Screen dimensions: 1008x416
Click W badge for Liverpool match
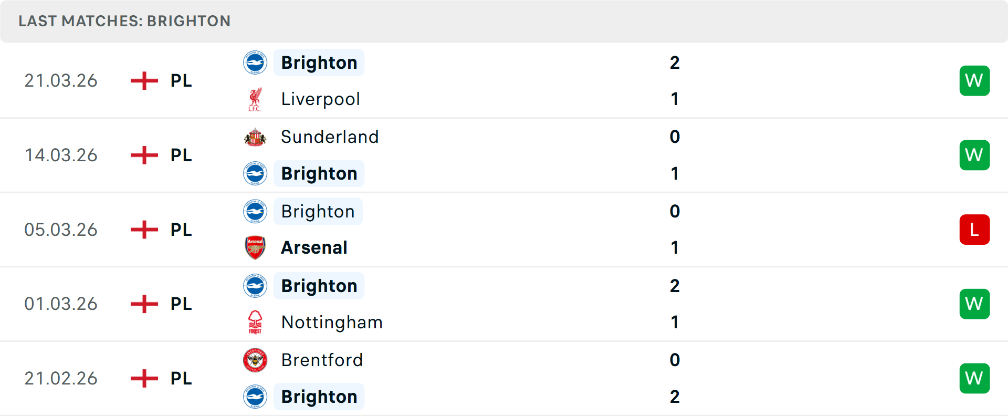[974, 81]
